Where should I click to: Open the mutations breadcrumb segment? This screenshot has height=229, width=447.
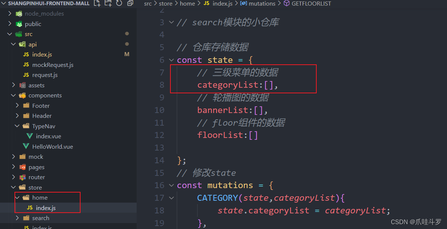[x=262, y=3]
